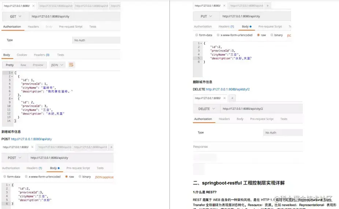Open No Auth type dropdown in GET panel

pos(96,40)
